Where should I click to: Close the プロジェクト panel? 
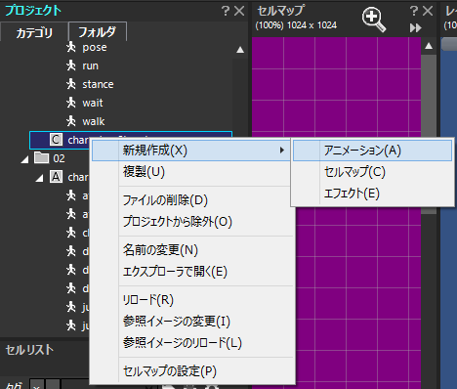click(239, 11)
